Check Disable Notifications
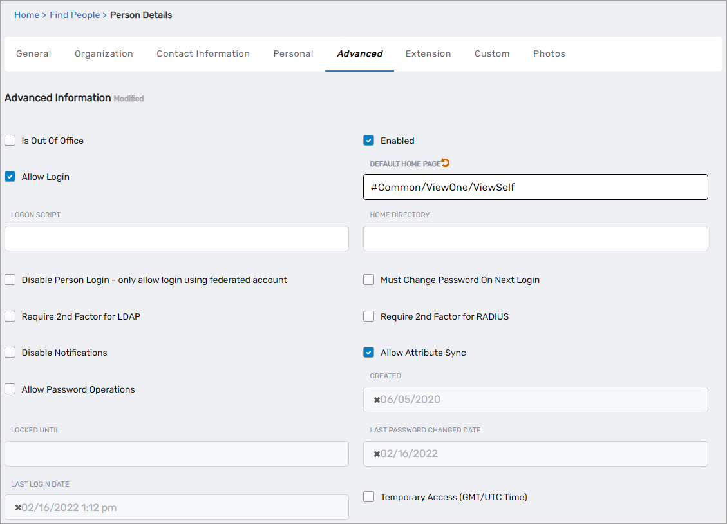The image size is (727, 524). [x=10, y=352]
